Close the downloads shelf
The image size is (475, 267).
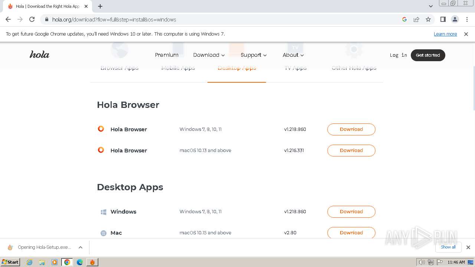click(x=468, y=247)
